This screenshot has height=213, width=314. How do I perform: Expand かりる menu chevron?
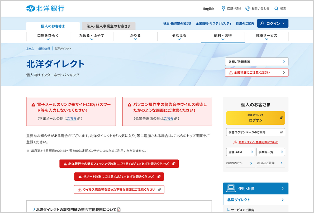coord(136,39)
